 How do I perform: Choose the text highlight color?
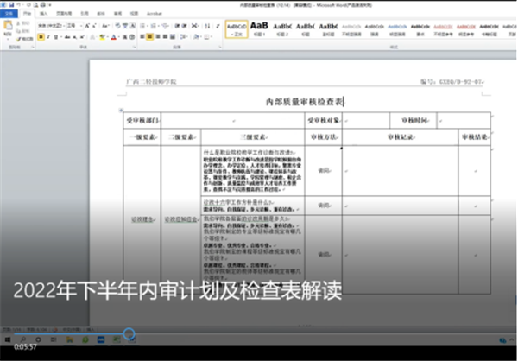103,36
